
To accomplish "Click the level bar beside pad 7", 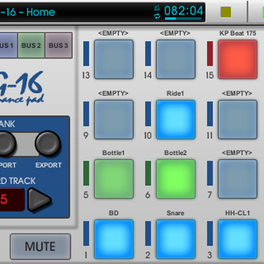I will tap(210, 173).
